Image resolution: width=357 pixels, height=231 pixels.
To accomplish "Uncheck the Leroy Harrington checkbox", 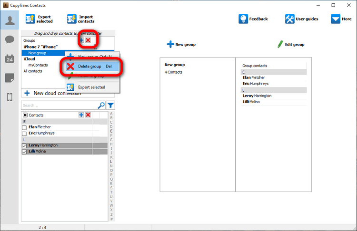I will [x=24, y=146].
